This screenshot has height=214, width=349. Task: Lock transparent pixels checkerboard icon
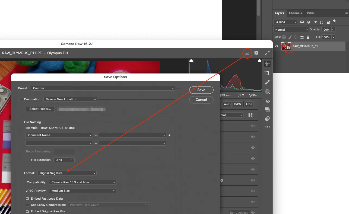coord(284,37)
